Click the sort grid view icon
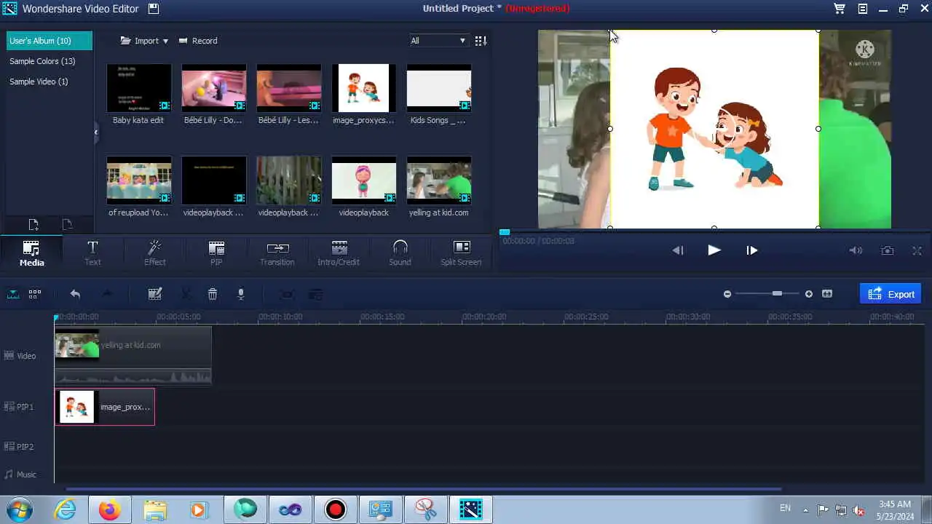The image size is (932, 524). coord(481,41)
